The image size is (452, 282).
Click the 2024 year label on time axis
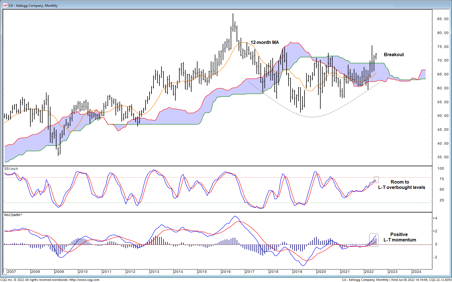point(417,272)
